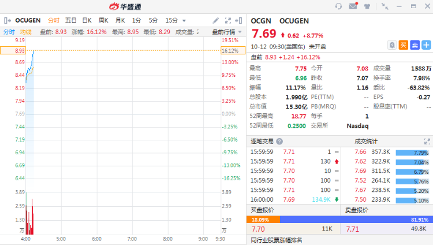Viewport: 433px width, 245px height.
Task: Open 同行业股票涨幅排名 section
Action: [277, 240]
